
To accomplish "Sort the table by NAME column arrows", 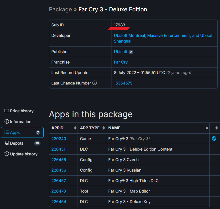I will click(207, 128).
